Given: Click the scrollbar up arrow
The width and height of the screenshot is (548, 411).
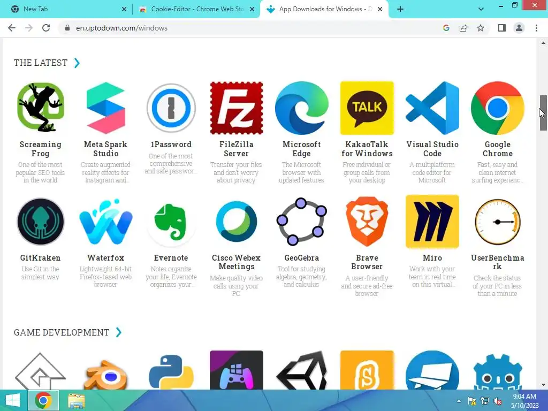Looking at the screenshot, I should [x=543, y=43].
